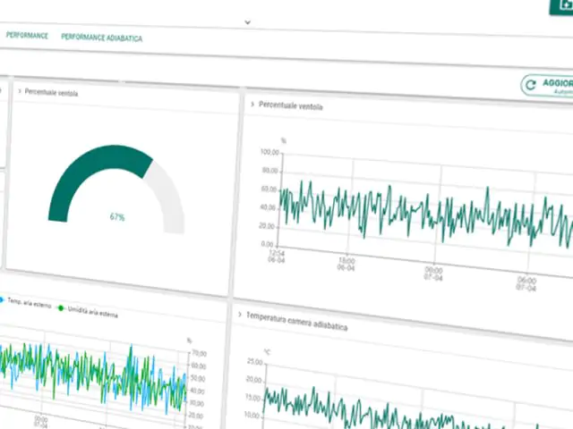Open the Performance Adiabatica tab

(x=101, y=38)
